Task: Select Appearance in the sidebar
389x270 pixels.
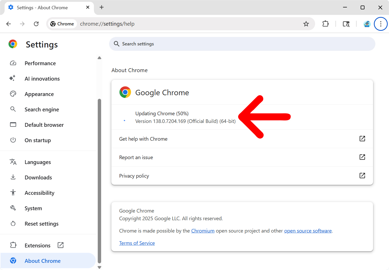Action: [39, 94]
